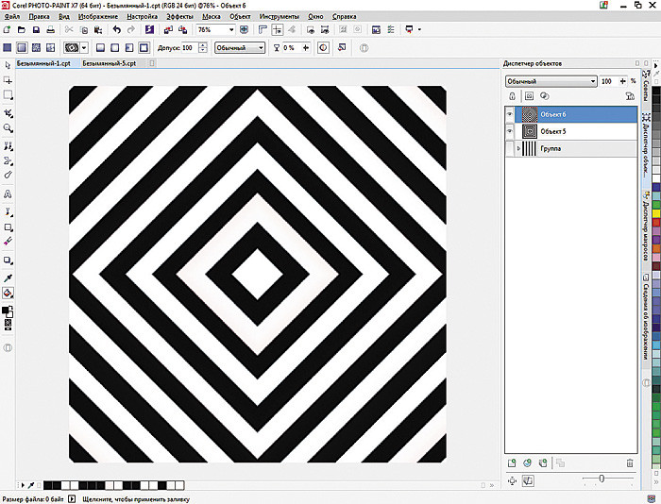Viewport: 661px width, 504px height.
Task: Open the Объект menu
Action: pos(240,16)
